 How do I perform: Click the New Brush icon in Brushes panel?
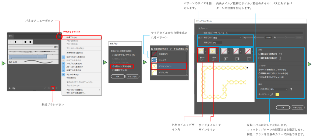pos(53,88)
